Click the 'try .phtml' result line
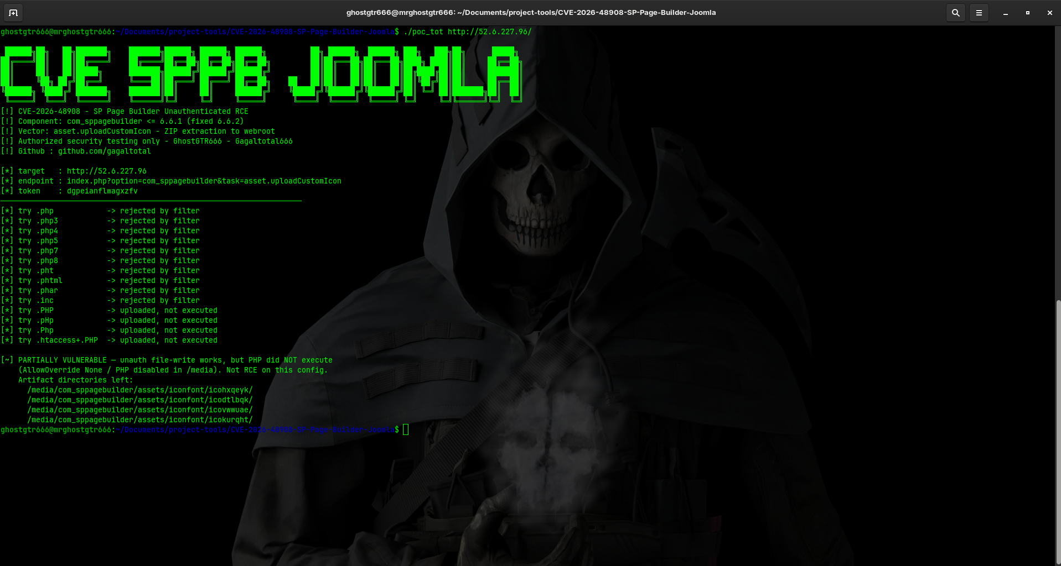This screenshot has height=566, width=1061. tap(100, 281)
